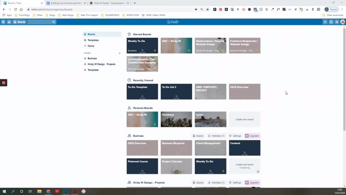
Task: Star the Lyn Waddington Tasteful Cake Company board
Action: pyautogui.click(x=155, y=68)
